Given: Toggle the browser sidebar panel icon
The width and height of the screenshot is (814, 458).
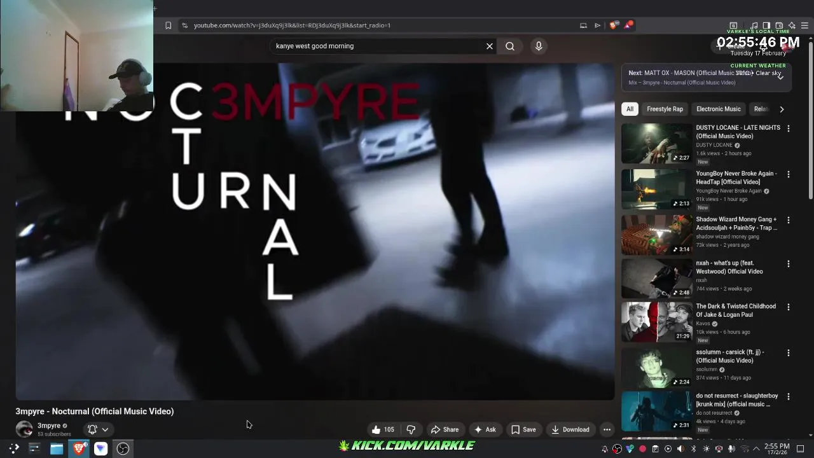Looking at the screenshot, I should 766,25.
